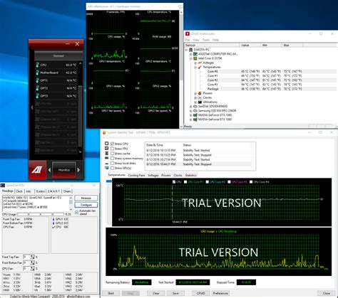Uncheck the Stress CPU checkbox
The image size is (338, 298).
click(x=112, y=144)
